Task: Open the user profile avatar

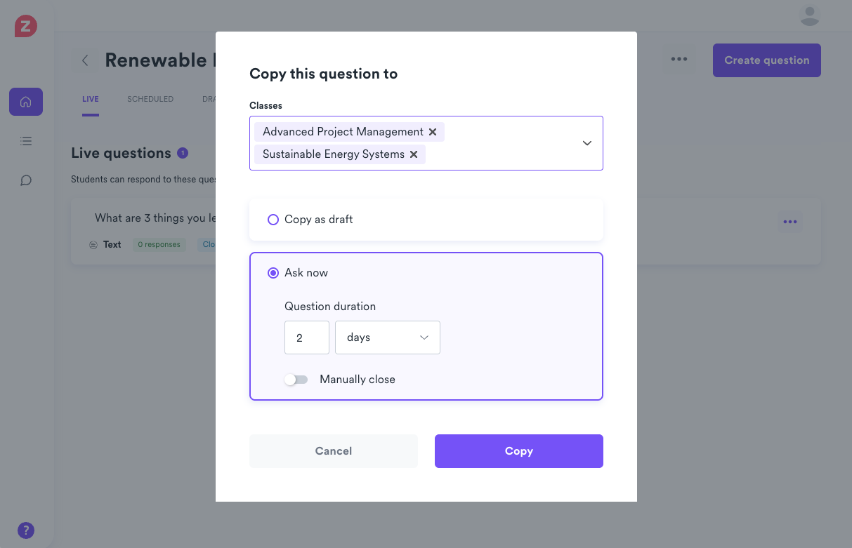Action: click(810, 15)
